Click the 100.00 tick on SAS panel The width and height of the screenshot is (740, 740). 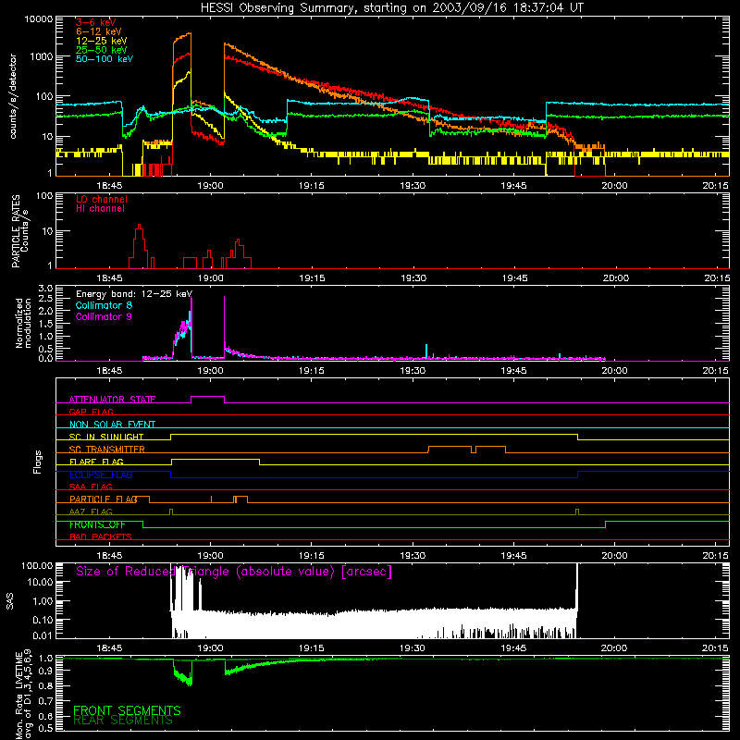37,565
